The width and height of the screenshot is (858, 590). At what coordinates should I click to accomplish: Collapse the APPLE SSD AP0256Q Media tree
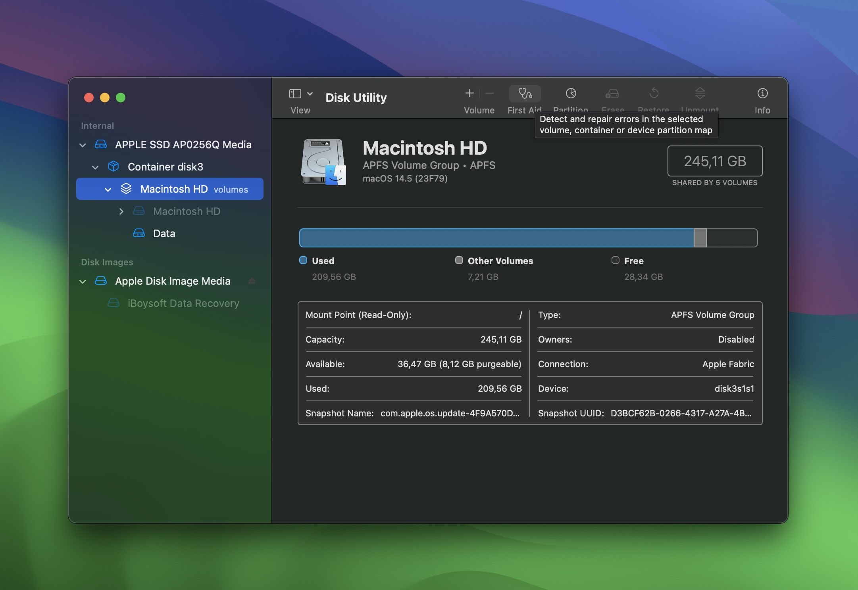(83, 145)
